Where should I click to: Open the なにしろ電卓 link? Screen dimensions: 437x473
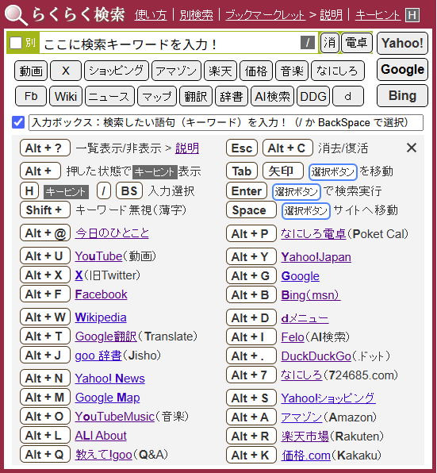[313, 234]
